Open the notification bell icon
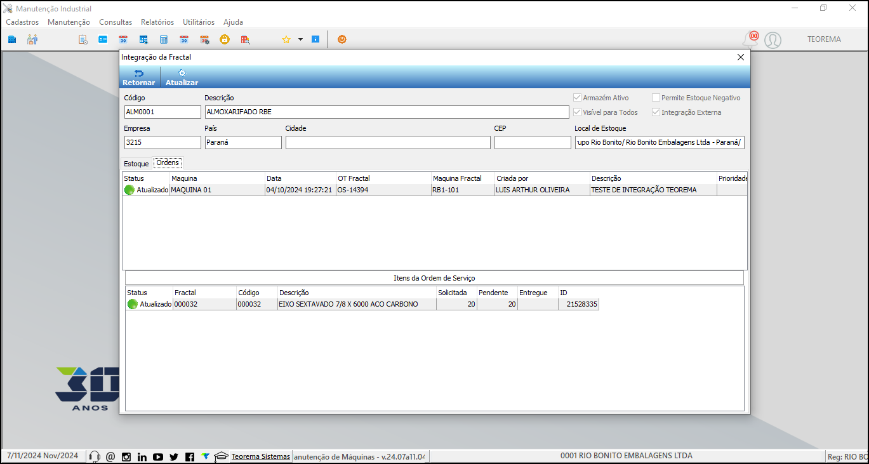 coord(750,40)
